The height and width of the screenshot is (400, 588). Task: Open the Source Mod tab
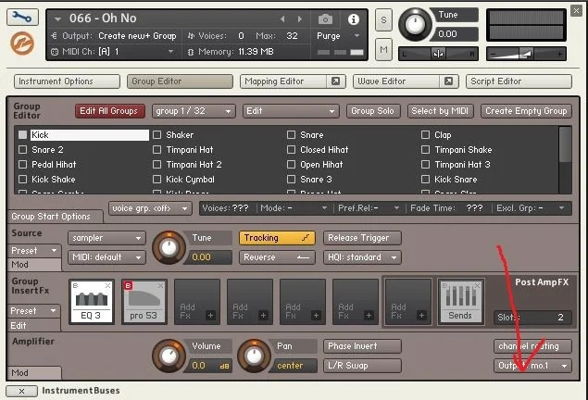(x=34, y=265)
